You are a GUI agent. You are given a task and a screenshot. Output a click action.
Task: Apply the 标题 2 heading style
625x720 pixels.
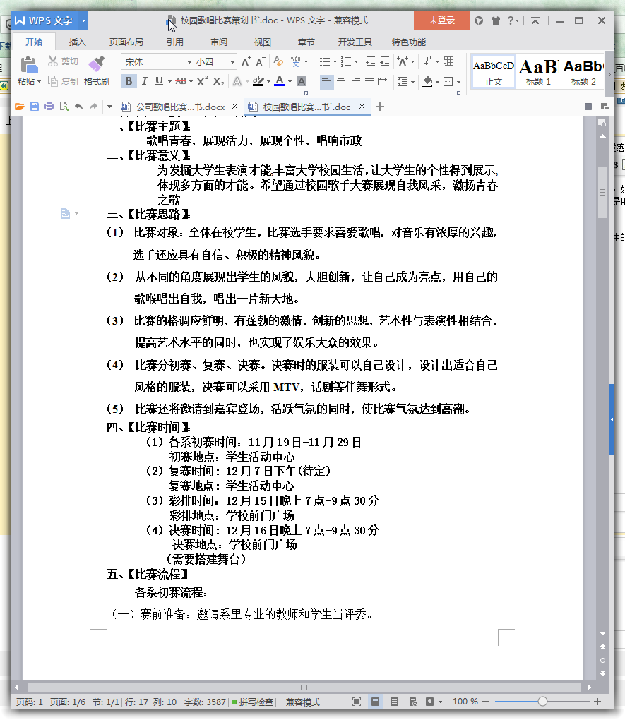[x=583, y=72]
